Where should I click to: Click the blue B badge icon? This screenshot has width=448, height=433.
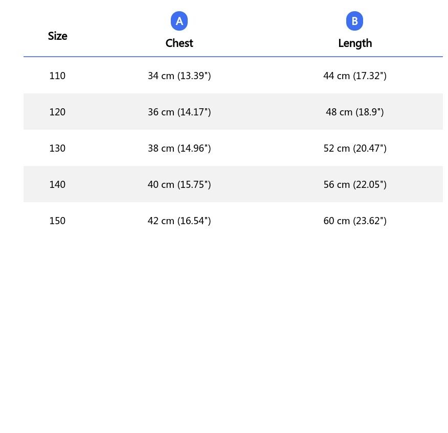tap(354, 21)
